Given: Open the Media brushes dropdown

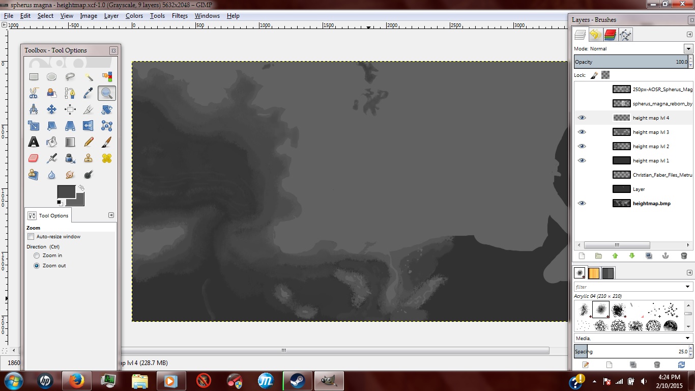Looking at the screenshot, I should (x=688, y=338).
